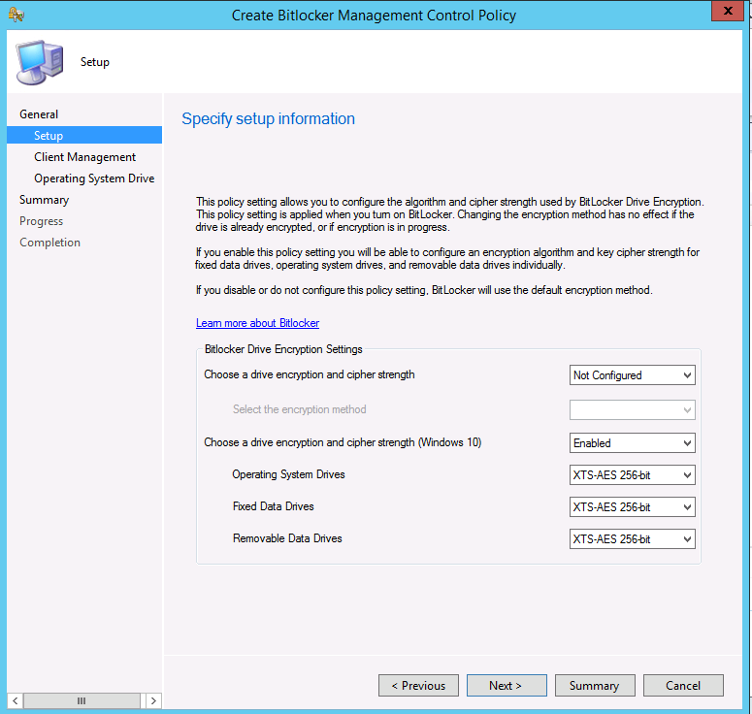Image resolution: width=752 pixels, height=714 pixels.
Task: Click the Select the encryption method label
Action: click(x=299, y=409)
